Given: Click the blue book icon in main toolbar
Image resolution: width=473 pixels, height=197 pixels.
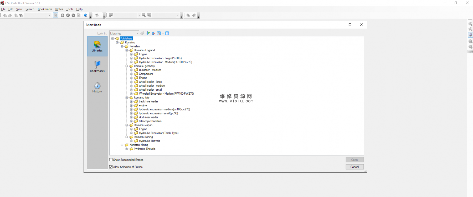Looking at the screenshot, I should 85,15.
